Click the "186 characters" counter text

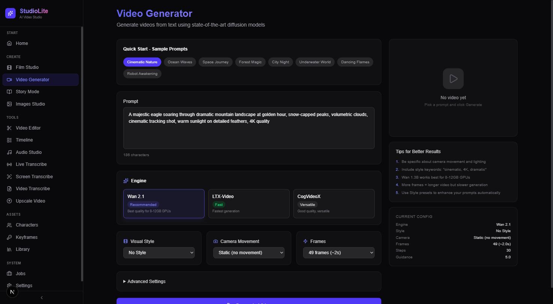136,155
